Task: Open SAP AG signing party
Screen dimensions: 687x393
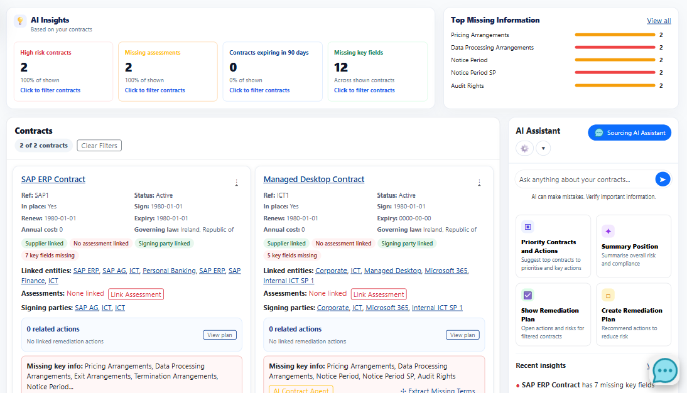Action: (86, 308)
